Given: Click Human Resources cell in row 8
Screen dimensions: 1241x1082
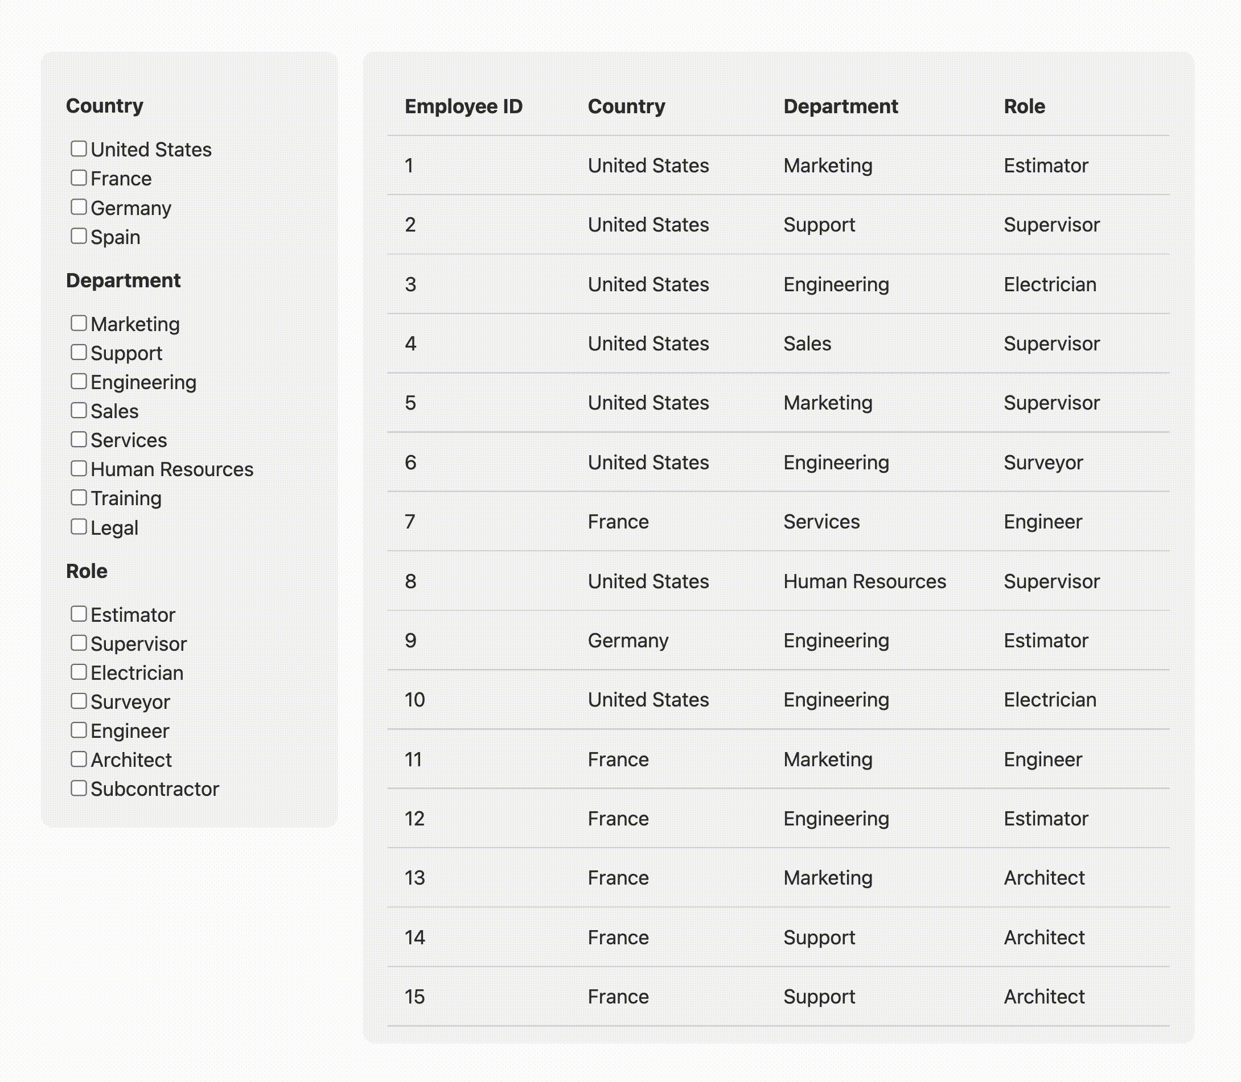Looking at the screenshot, I should coord(865,581).
